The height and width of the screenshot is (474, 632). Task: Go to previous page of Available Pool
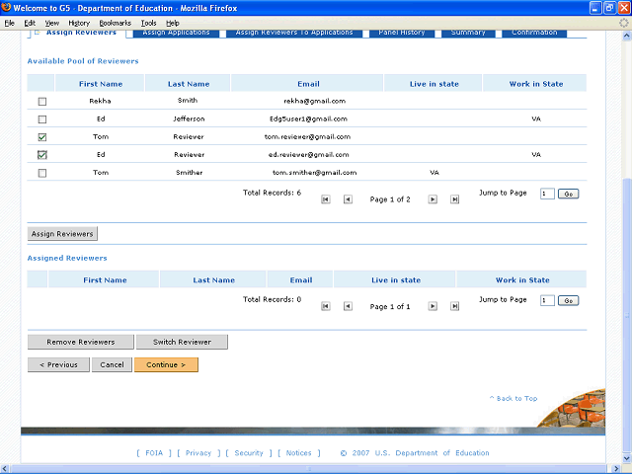tap(348, 199)
